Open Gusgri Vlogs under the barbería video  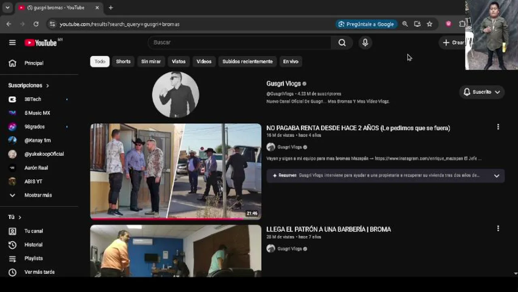click(289, 249)
